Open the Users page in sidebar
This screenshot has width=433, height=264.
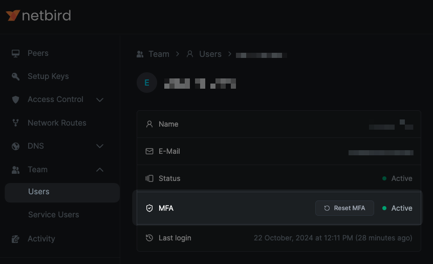(x=39, y=192)
